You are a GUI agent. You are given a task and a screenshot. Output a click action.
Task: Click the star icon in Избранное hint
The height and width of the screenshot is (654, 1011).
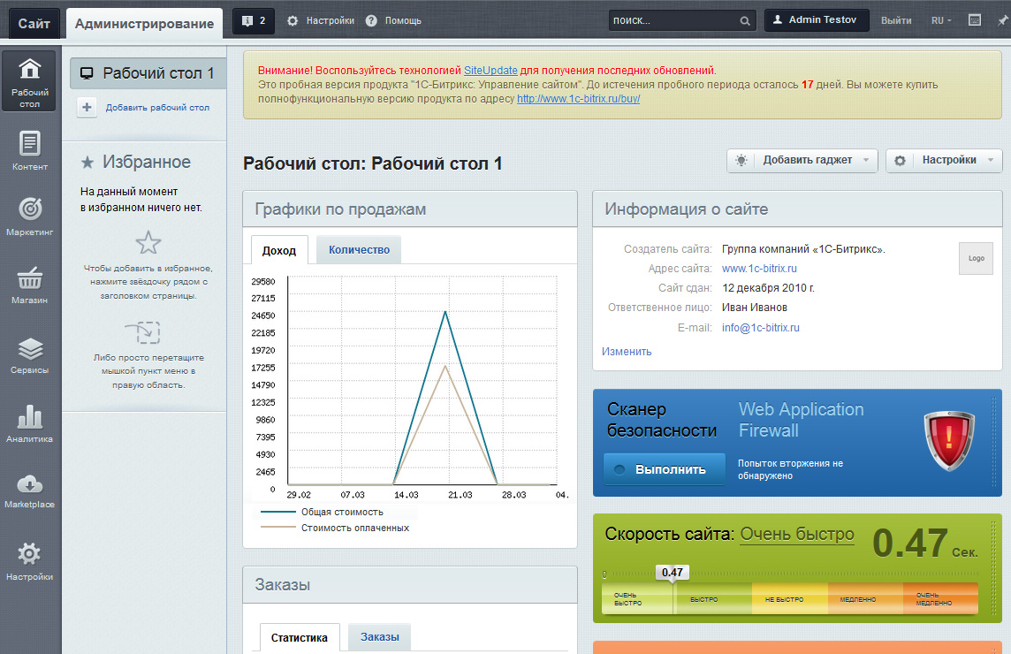[148, 242]
